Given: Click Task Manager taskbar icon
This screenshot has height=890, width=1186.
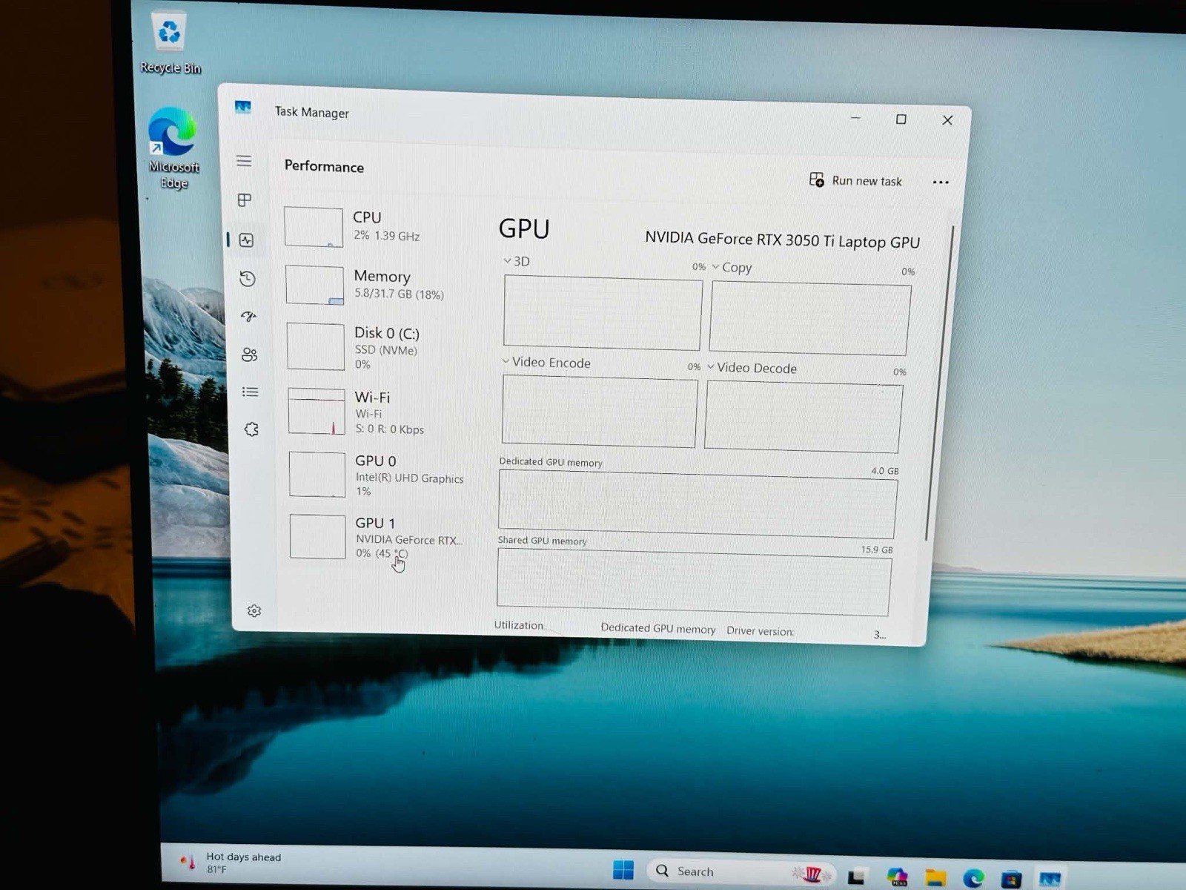Looking at the screenshot, I should (1050, 880).
